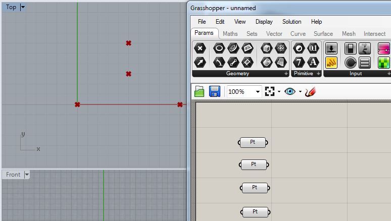Select the Boolean Toggle input icon
391x221 pixels.
click(350, 48)
